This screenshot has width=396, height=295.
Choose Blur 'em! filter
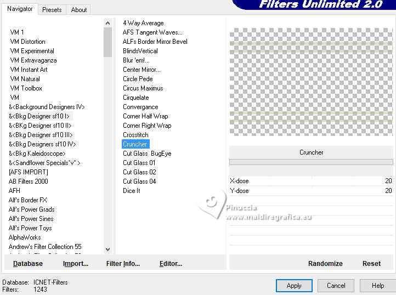click(136, 61)
